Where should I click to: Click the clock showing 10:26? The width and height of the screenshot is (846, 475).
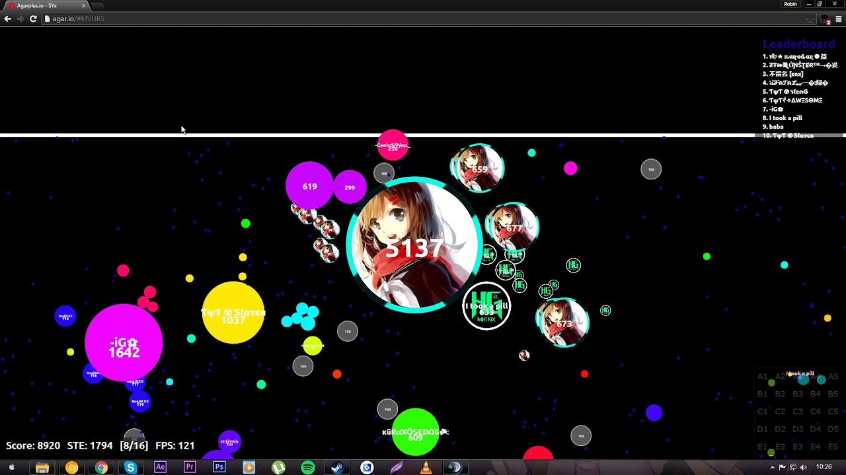pos(824,467)
